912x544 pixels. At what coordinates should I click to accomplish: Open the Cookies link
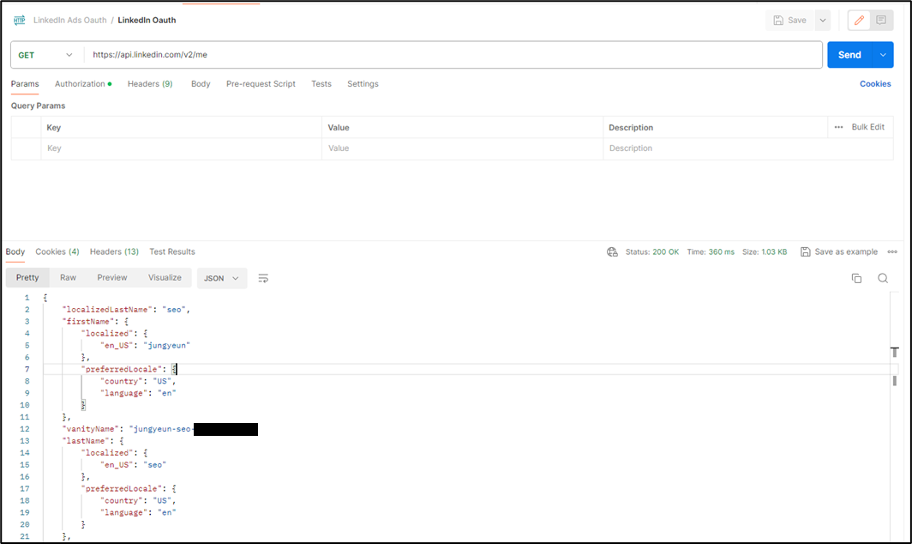875,84
